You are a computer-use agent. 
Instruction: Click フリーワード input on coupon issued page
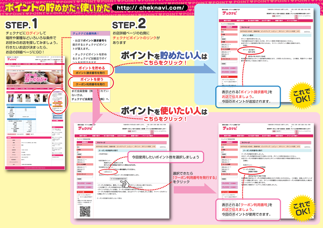(x=229, y=177)
